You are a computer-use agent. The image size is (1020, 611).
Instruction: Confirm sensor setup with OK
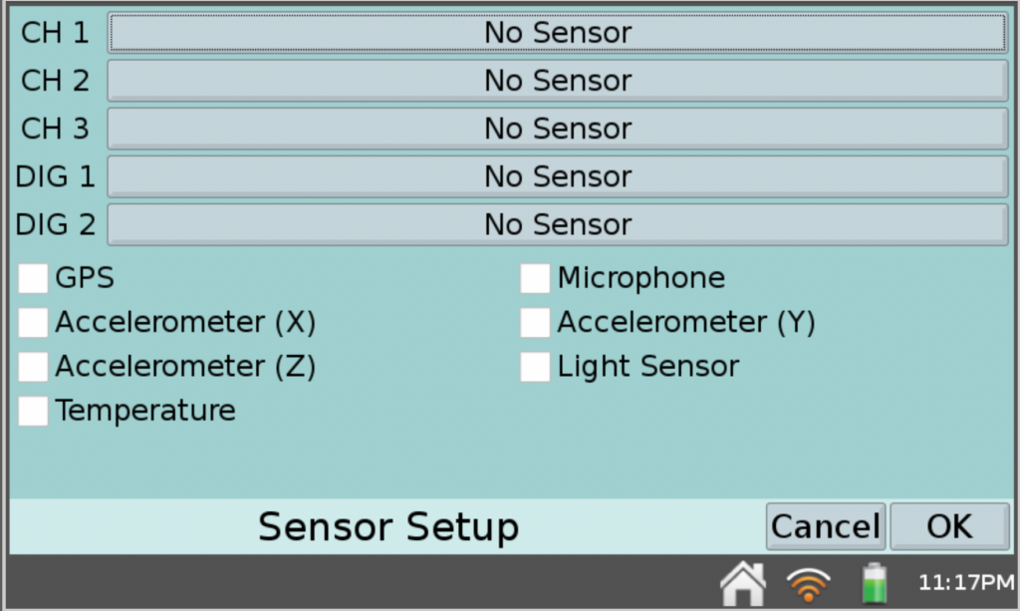pyautogui.click(x=949, y=526)
